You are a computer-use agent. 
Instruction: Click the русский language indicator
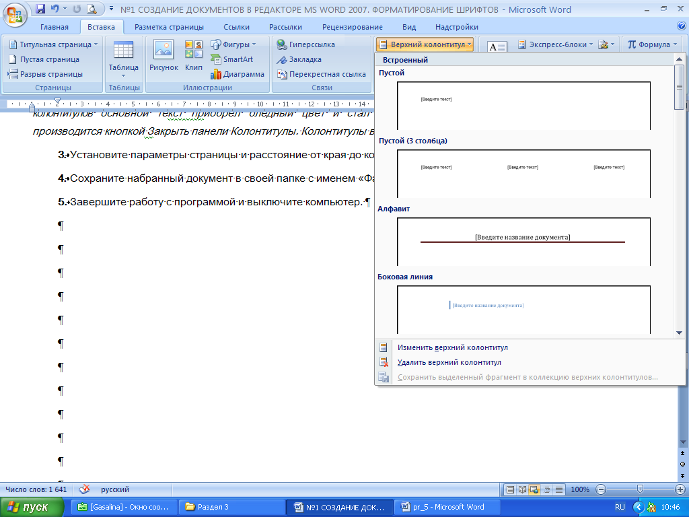pos(115,489)
